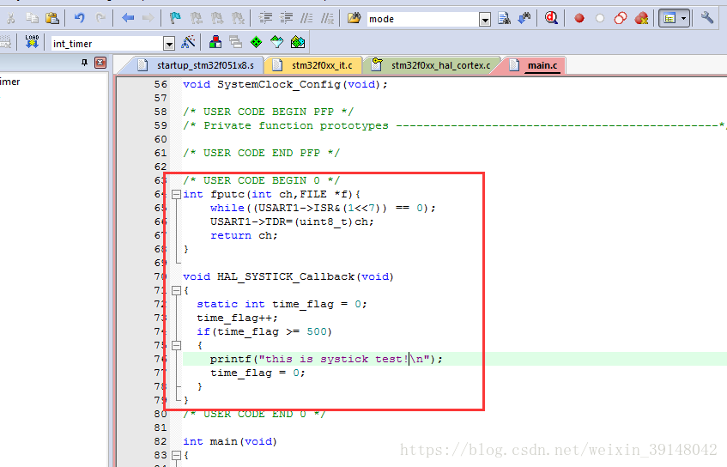
Task: Open Find in Files folder icon
Action: (x=354, y=19)
